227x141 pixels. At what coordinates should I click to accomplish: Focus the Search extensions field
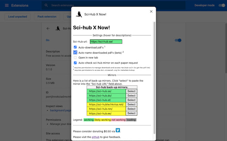pyautogui.click(x=113, y=5)
